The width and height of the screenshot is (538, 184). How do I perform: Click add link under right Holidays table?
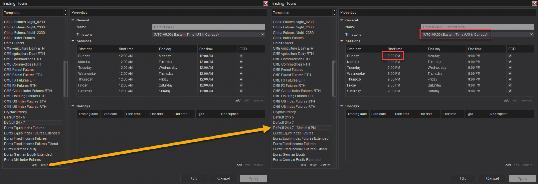pos(508,165)
